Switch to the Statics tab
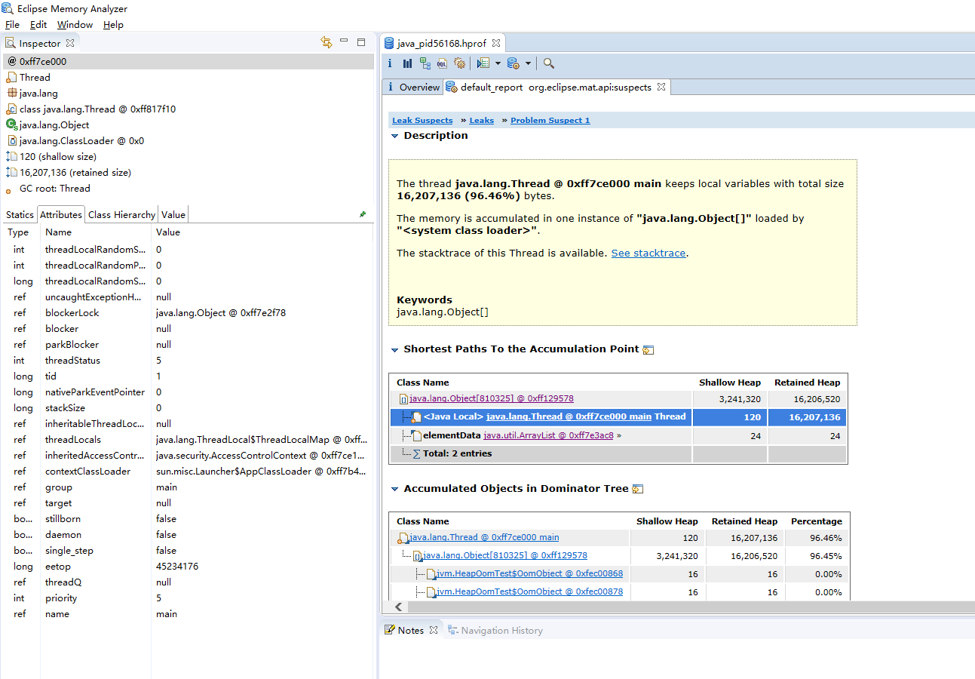Image resolution: width=975 pixels, height=679 pixels. tap(20, 214)
